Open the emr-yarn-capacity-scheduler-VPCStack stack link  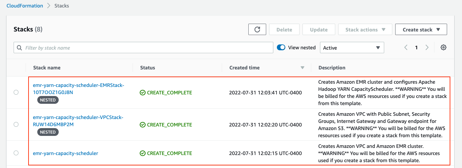coord(78,121)
